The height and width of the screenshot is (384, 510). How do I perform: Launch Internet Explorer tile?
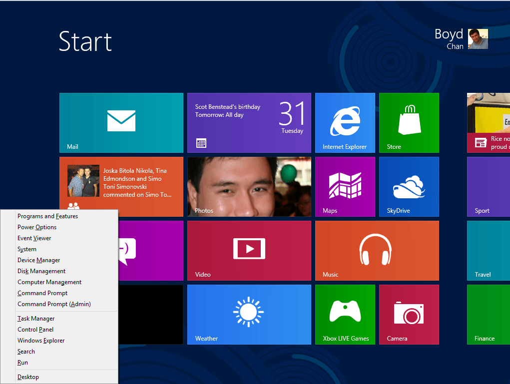pyautogui.click(x=345, y=122)
